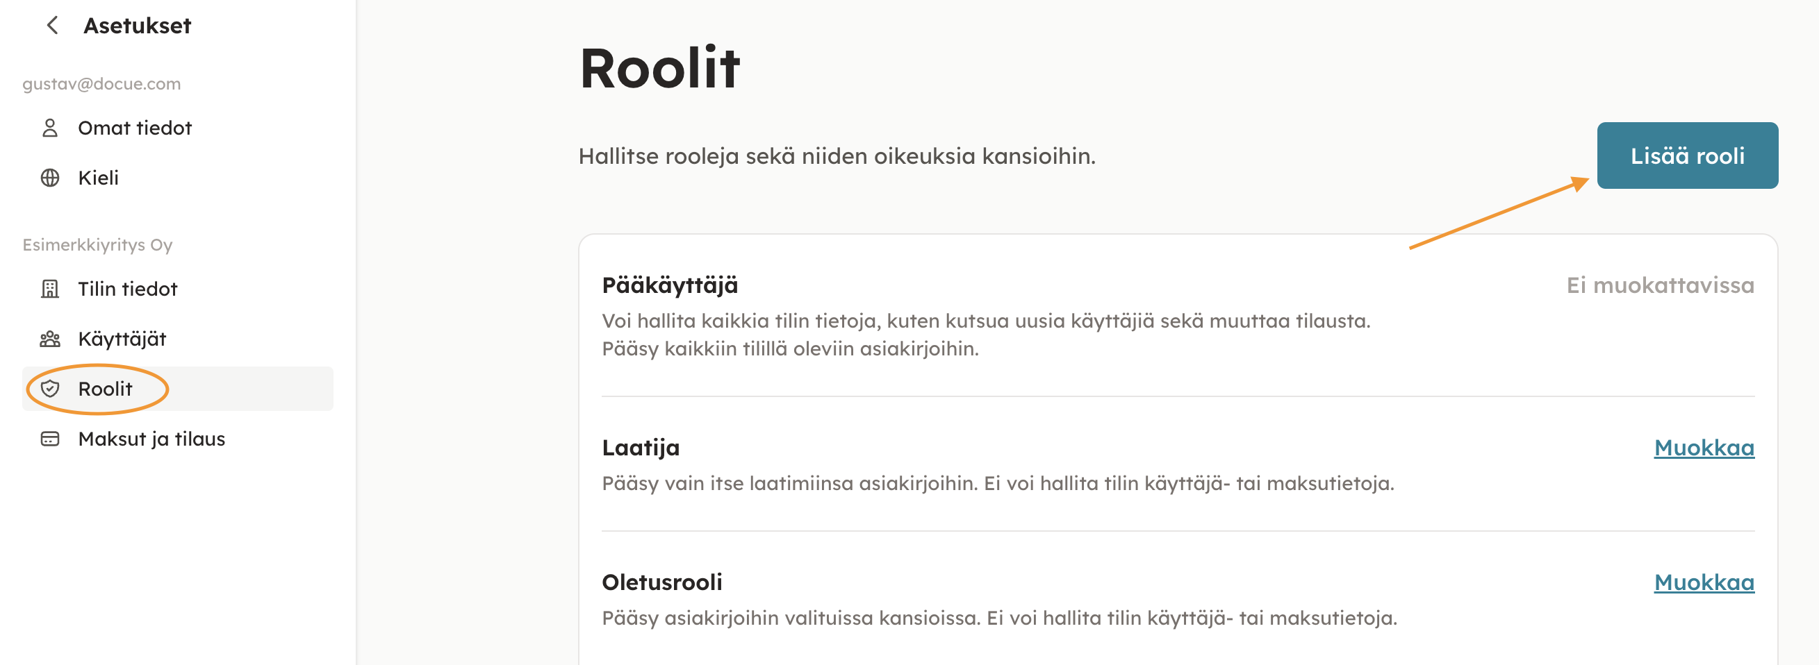Select Roolit in the sidebar
Viewport: 1819px width, 665px height.
[x=105, y=389]
